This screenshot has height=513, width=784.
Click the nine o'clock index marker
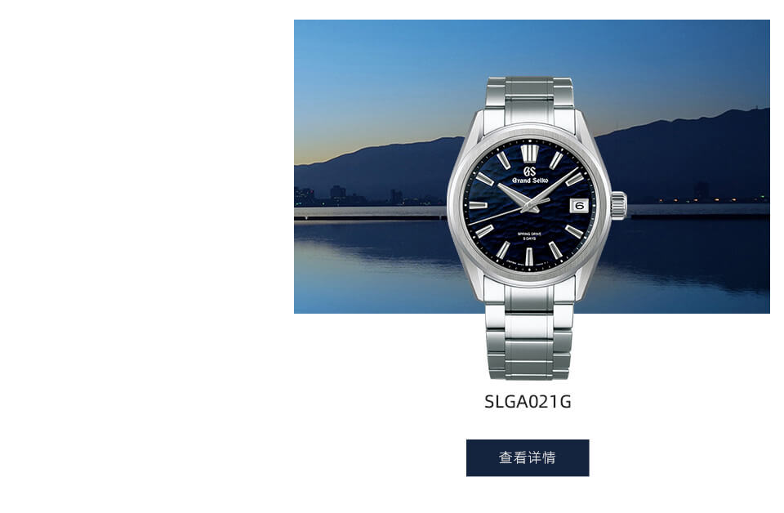click(479, 205)
